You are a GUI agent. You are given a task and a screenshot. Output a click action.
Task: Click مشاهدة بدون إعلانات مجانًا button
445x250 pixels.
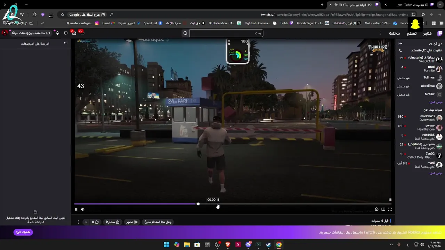pyautogui.click(x=31, y=33)
